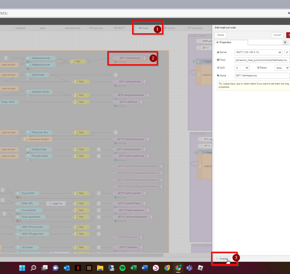Screen dimensions: 290x274
Task: Select the upper Heatpump power switch node
Action: tap(41, 58)
